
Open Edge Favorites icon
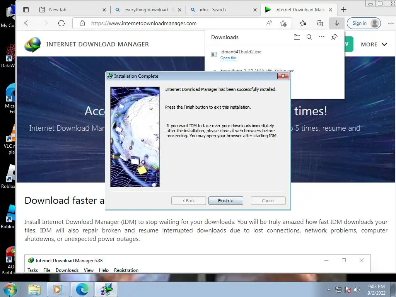click(302, 23)
